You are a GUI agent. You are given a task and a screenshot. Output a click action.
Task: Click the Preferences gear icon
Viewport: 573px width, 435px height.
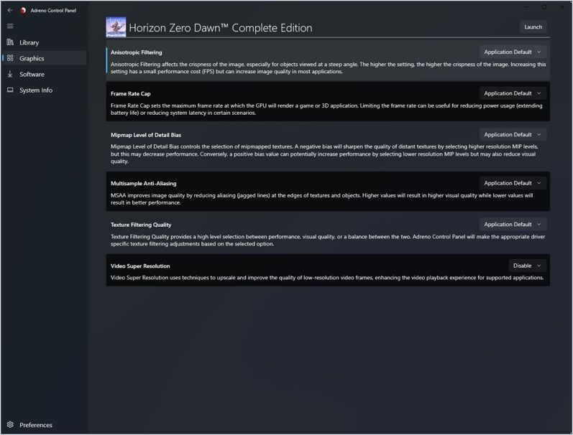pyautogui.click(x=10, y=424)
